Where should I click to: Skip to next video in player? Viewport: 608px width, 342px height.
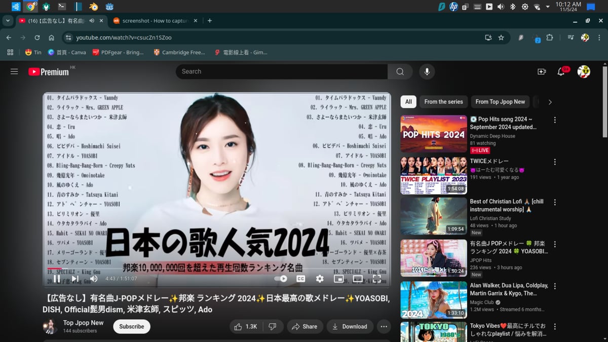pyautogui.click(x=75, y=279)
